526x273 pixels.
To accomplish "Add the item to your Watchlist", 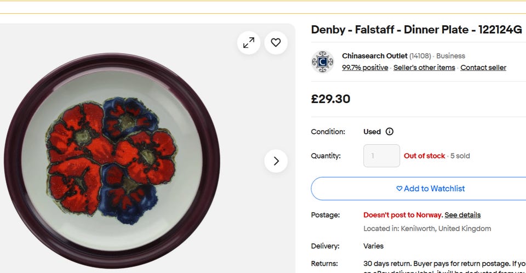I will coord(430,189).
